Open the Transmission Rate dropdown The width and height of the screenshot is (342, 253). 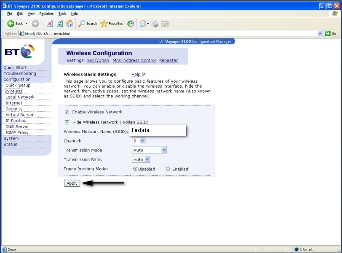(x=141, y=159)
